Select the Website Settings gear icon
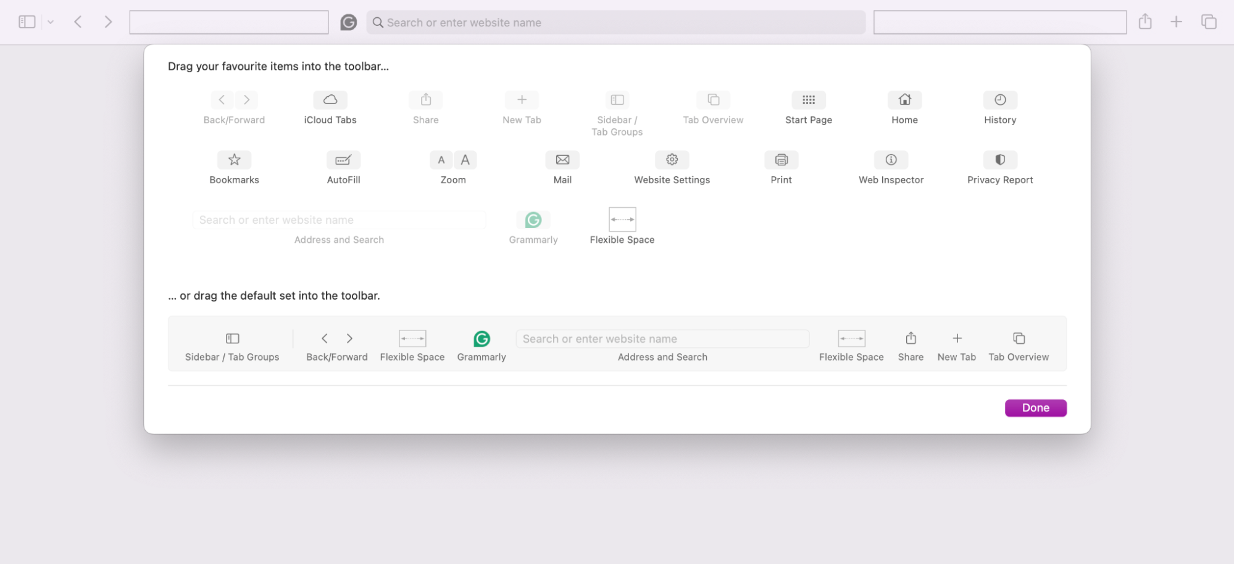The height and width of the screenshot is (564, 1234). (x=672, y=159)
